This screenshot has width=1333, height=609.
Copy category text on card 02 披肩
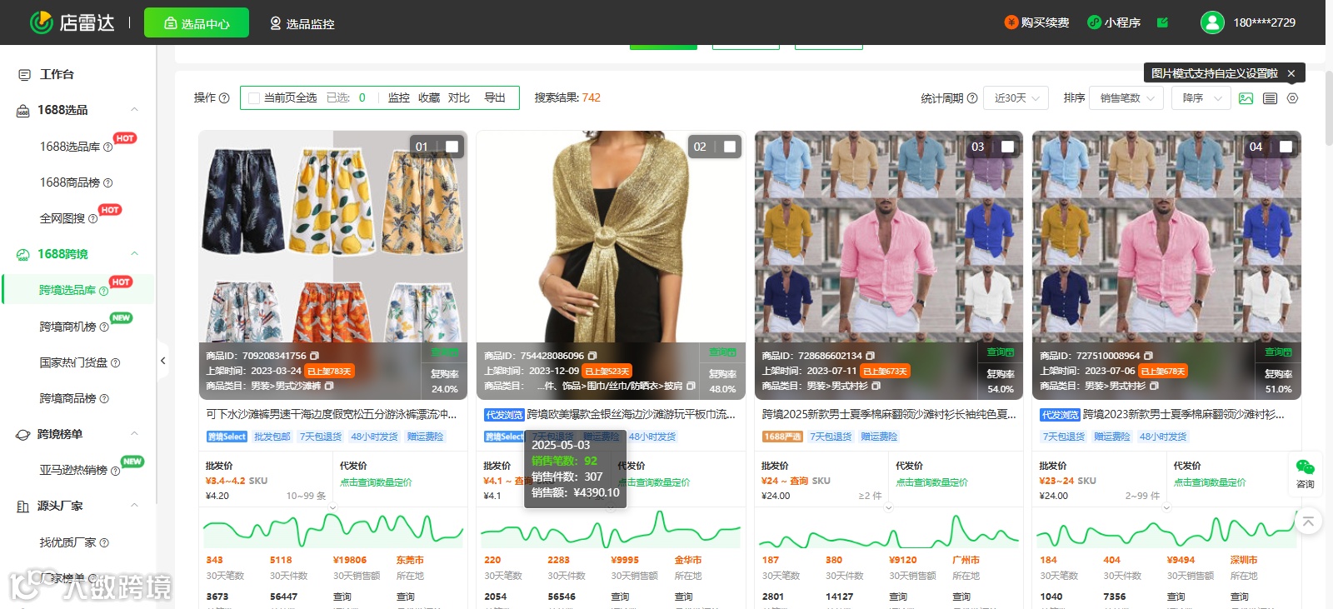[x=691, y=386]
